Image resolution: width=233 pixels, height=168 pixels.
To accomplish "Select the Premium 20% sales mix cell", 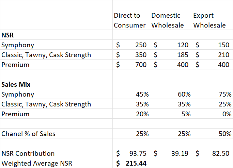I will pos(131,114).
